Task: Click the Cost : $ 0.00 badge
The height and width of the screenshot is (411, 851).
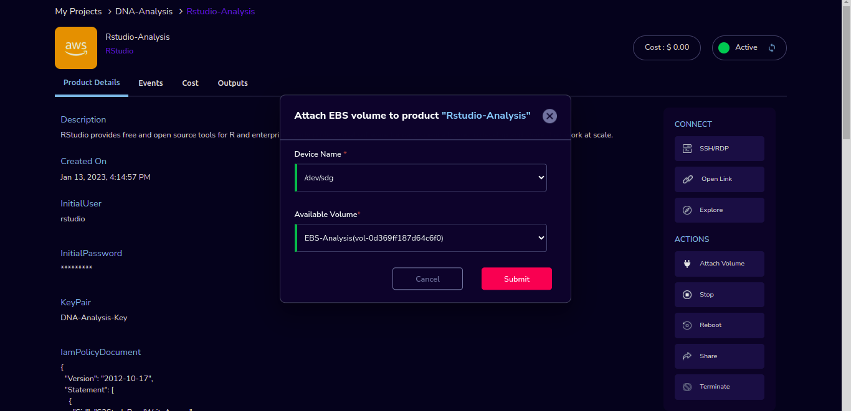Action: [x=667, y=48]
